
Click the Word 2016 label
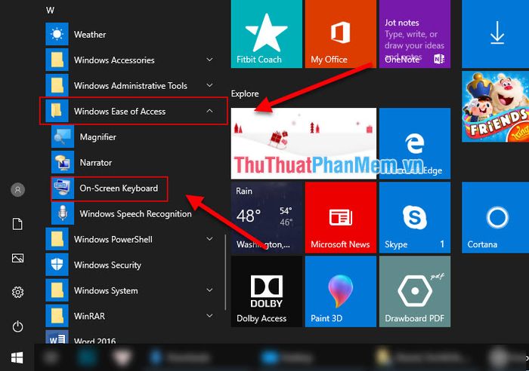coord(94,340)
